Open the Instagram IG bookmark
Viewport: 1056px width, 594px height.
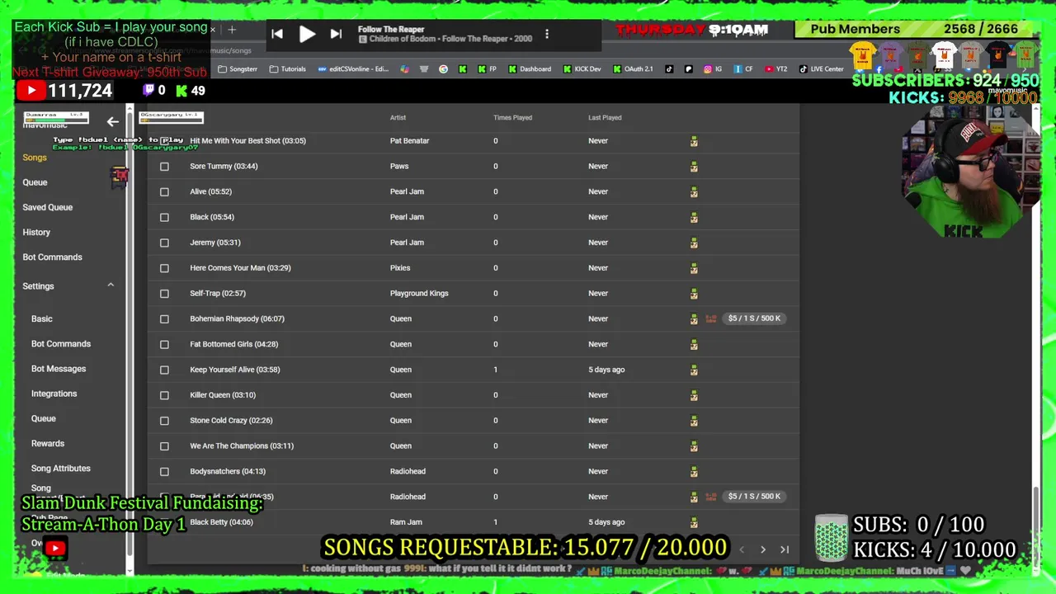[x=713, y=69]
